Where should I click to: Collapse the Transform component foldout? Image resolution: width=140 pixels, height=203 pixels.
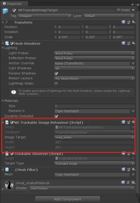click(x=3, y=23)
